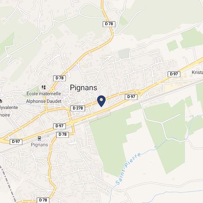The image size is (203, 203).
Task: Click the École maternelle Alphonse Daudet label
Action: pyautogui.click(x=44, y=97)
